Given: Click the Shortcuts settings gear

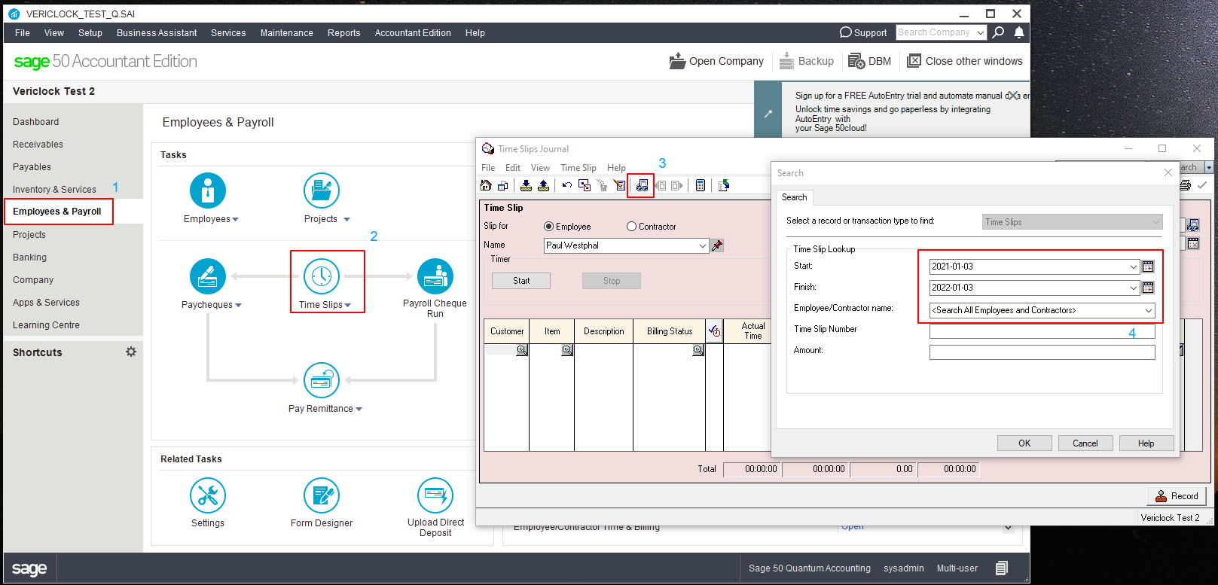Looking at the screenshot, I should coord(131,352).
